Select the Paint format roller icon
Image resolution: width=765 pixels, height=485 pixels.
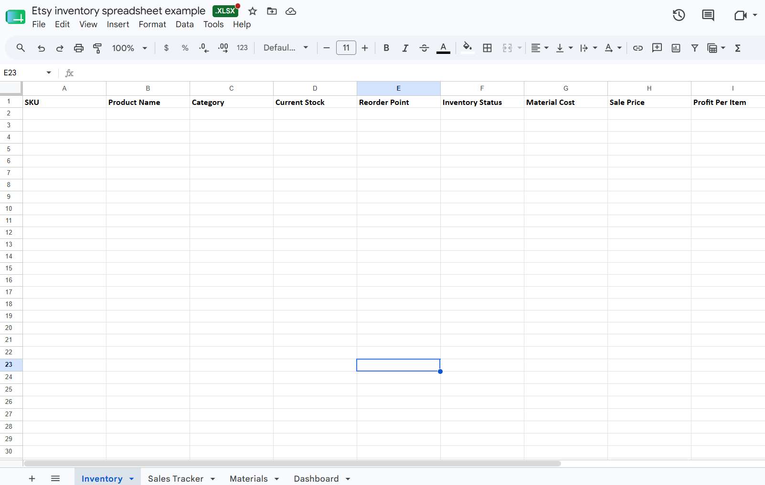97,48
